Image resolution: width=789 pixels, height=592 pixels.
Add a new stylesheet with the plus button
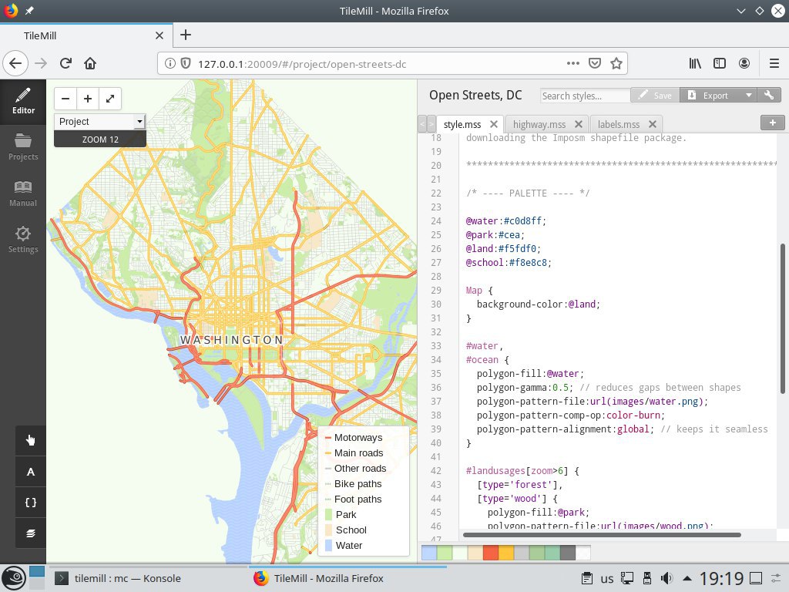click(772, 123)
